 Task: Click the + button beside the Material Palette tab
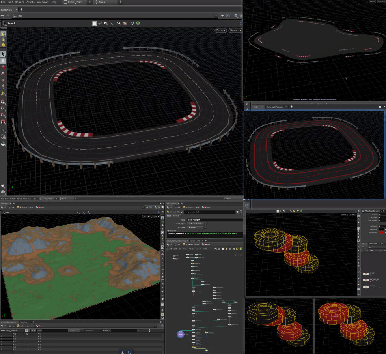(291, 107)
